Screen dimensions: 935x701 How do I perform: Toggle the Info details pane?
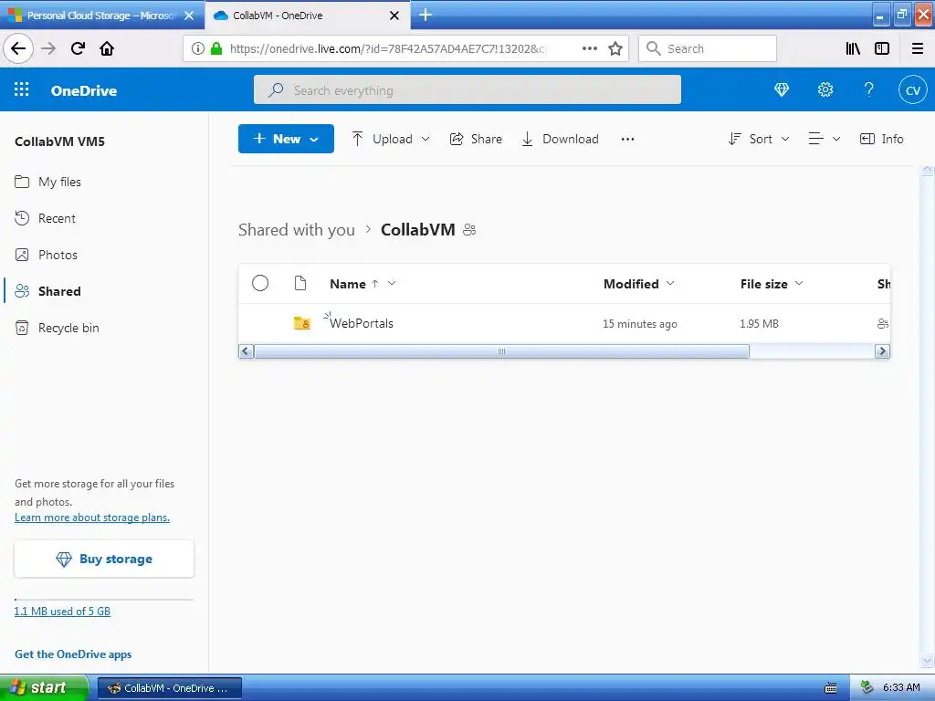(x=881, y=139)
